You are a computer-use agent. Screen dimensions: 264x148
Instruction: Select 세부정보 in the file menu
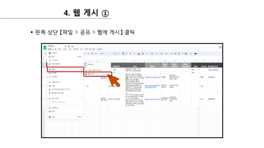tap(65, 108)
